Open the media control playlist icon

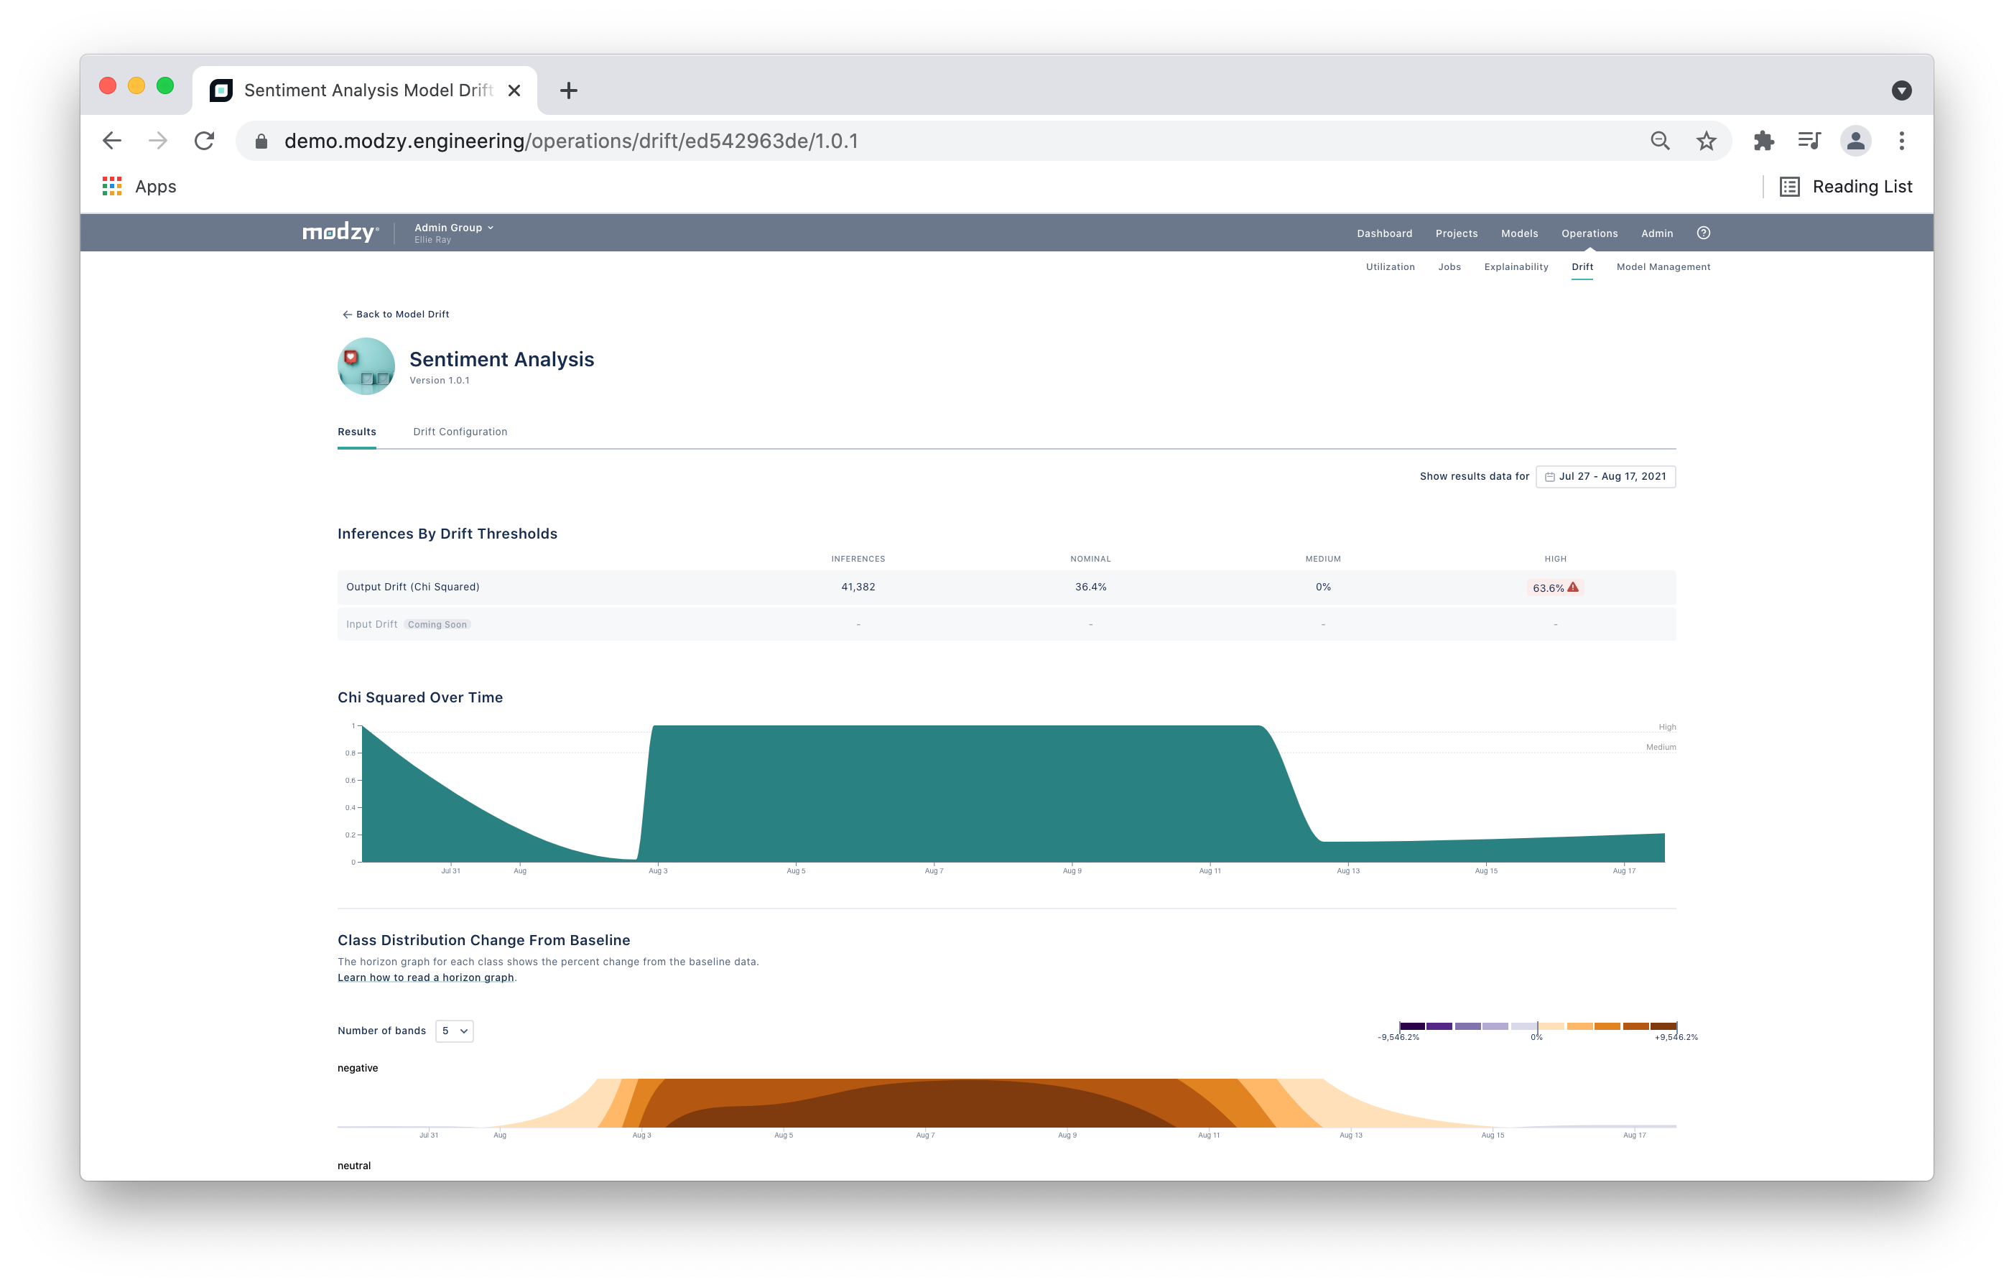(x=1809, y=141)
